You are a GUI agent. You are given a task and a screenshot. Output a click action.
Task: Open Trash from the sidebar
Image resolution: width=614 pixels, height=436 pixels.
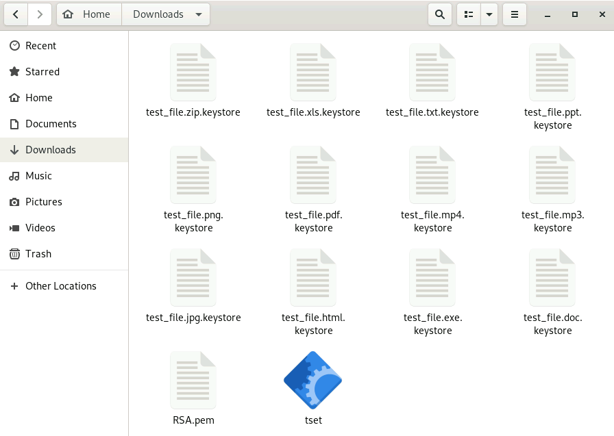[38, 254]
